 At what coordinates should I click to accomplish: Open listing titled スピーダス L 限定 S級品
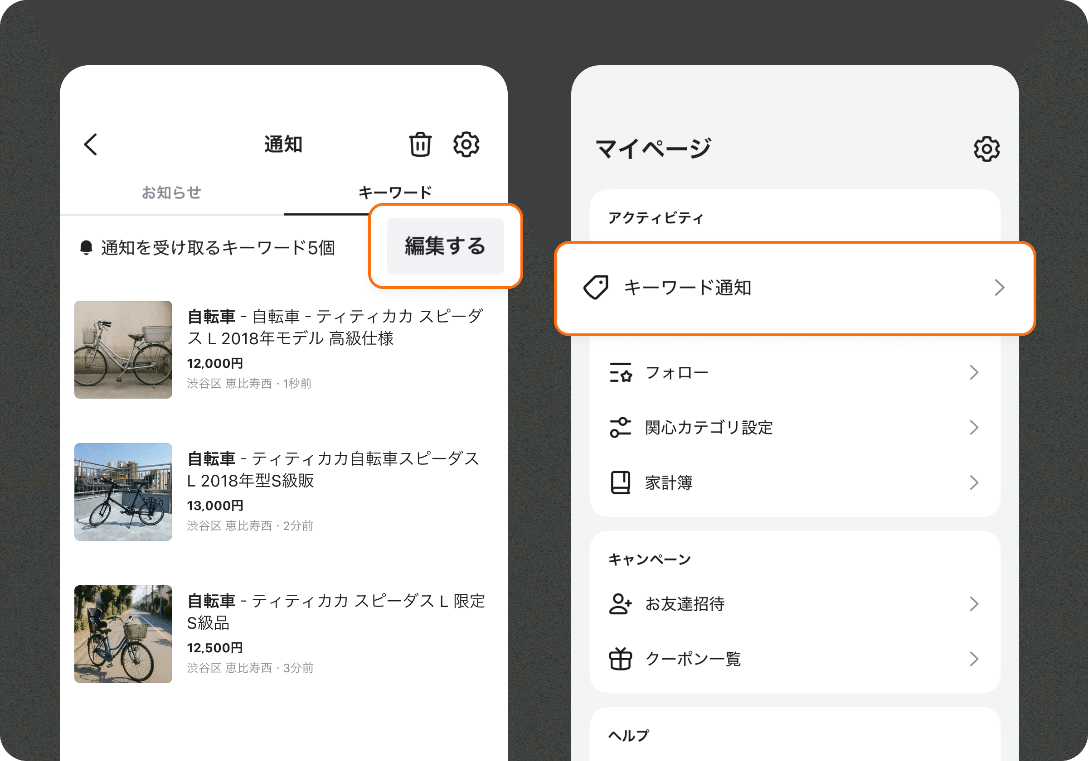336,612
